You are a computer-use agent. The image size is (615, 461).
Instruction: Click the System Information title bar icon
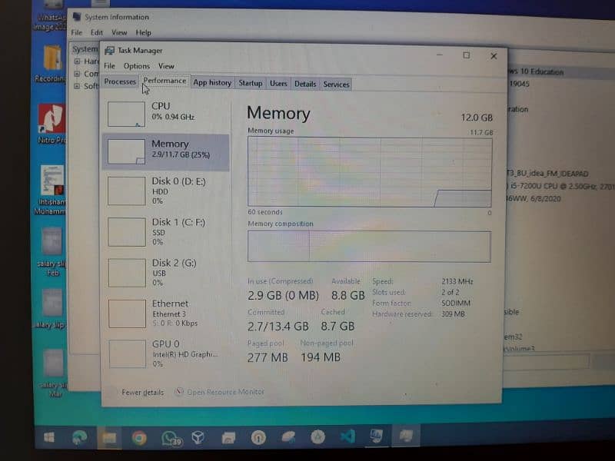click(x=76, y=17)
